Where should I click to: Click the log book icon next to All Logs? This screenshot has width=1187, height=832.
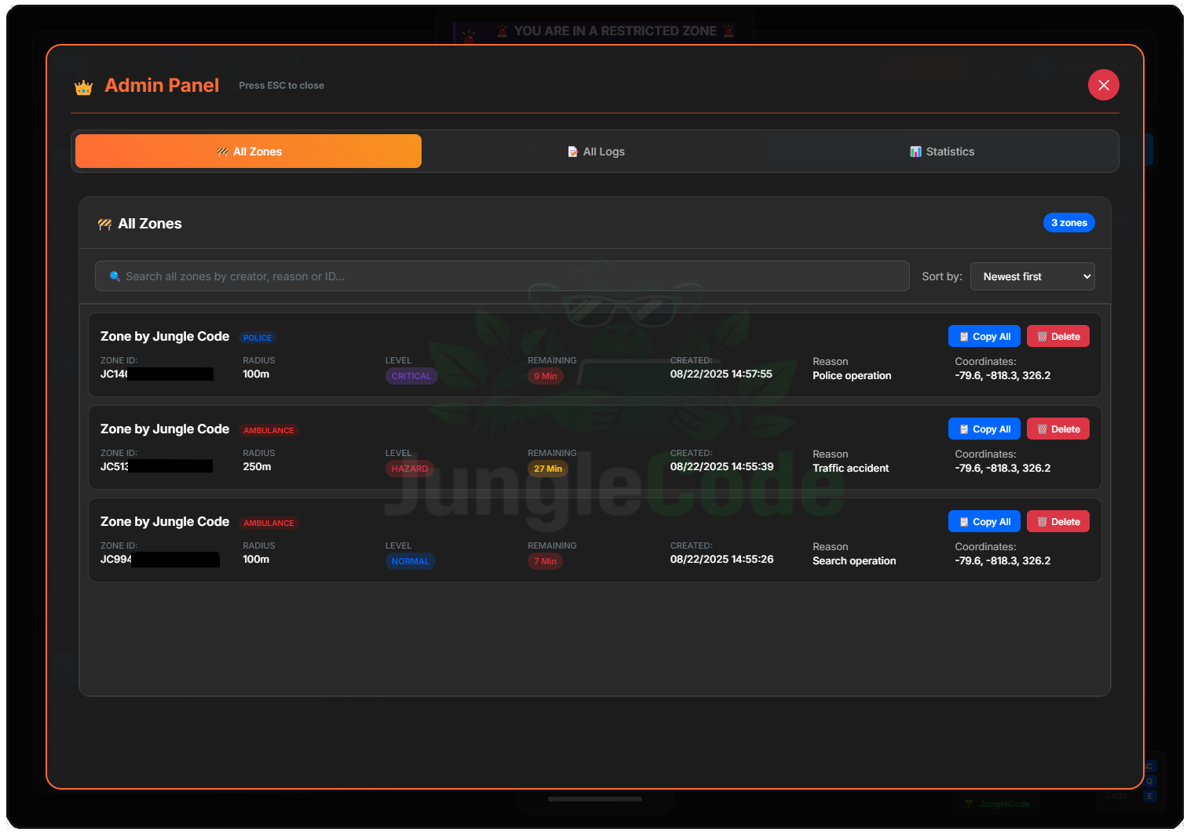(x=572, y=151)
